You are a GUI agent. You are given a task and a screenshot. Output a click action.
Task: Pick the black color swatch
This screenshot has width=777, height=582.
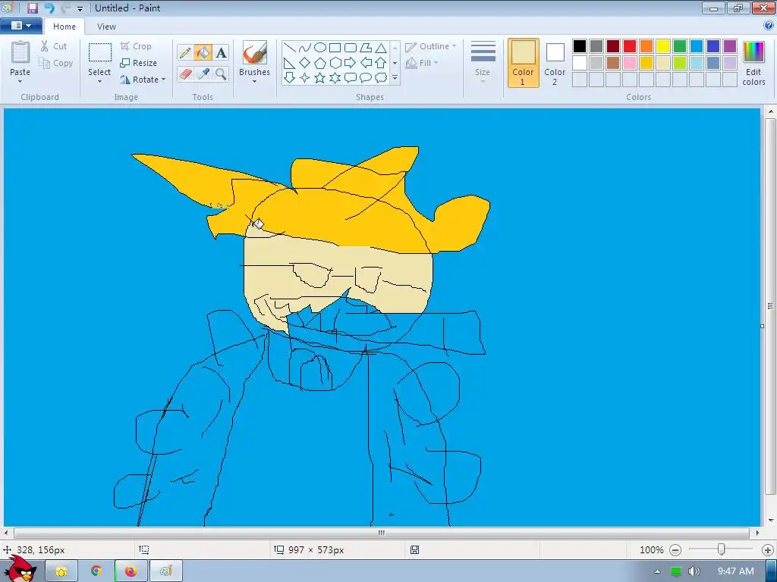tap(580, 46)
